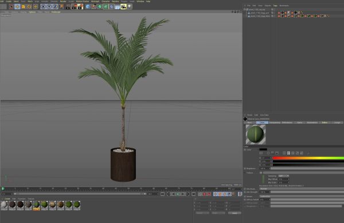Click the Hue gradient slider

tap(308, 158)
